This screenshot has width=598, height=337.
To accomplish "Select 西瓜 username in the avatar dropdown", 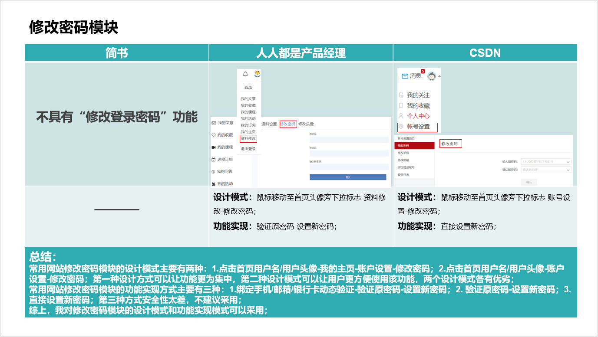I will (248, 87).
